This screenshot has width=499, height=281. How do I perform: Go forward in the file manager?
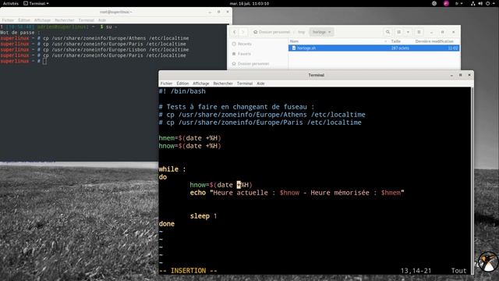point(242,32)
